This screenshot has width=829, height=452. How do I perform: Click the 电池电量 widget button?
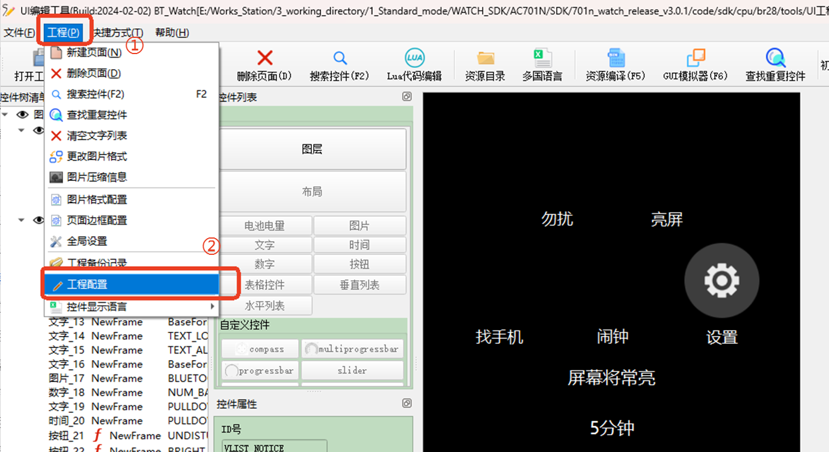265,226
